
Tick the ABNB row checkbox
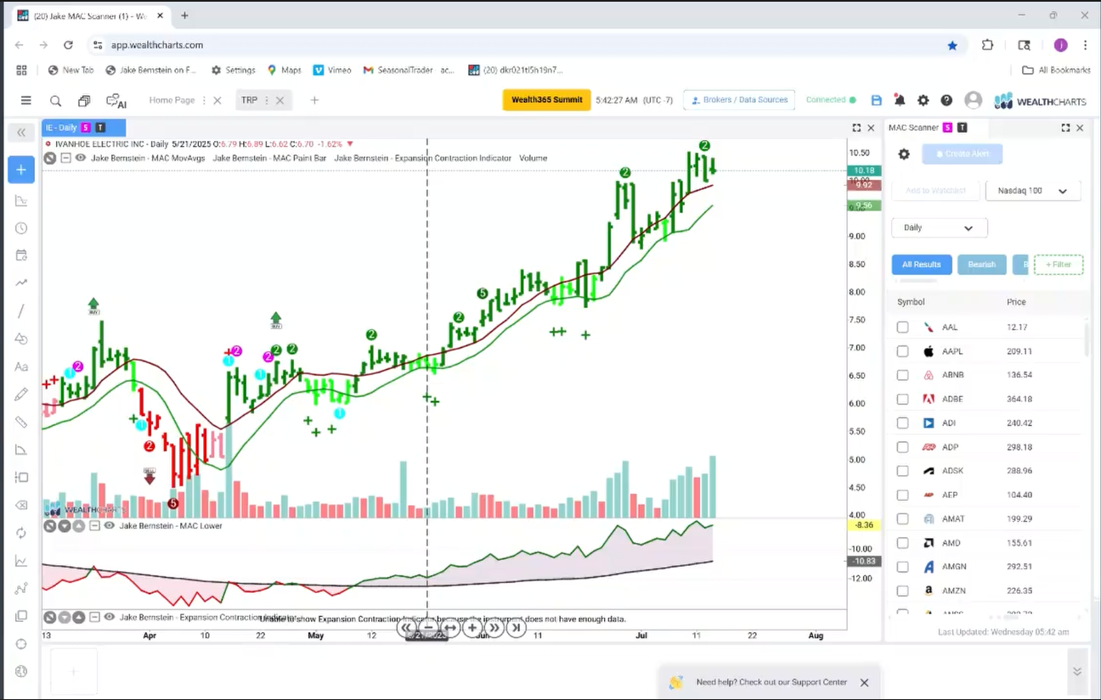pyautogui.click(x=902, y=375)
